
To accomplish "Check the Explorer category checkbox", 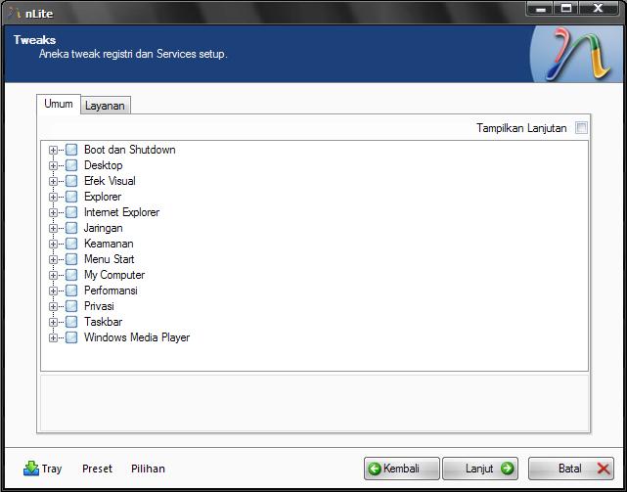I will pos(71,197).
